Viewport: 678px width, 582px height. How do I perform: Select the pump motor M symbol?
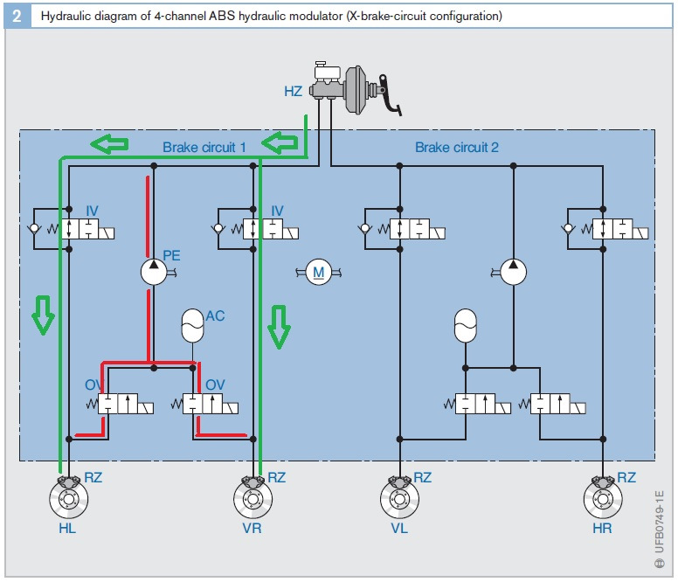coord(319,272)
